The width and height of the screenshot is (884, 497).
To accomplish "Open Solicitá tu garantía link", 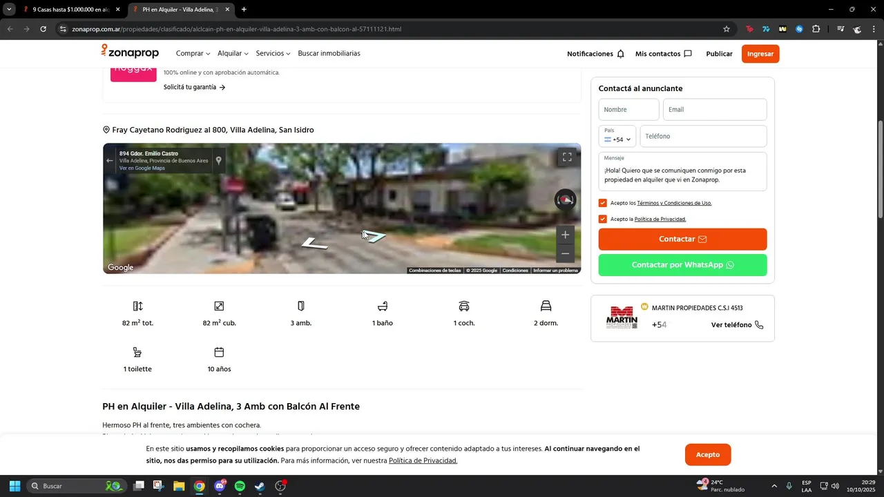I will coord(195,87).
